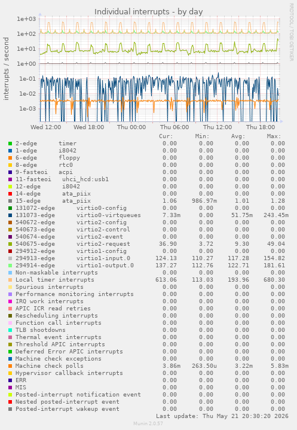Click the cyan swatch for TLB shootdowns
Screen dimensions: 297x430
pos(10,330)
